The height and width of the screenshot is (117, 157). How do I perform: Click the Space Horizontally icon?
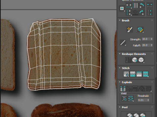149,6
